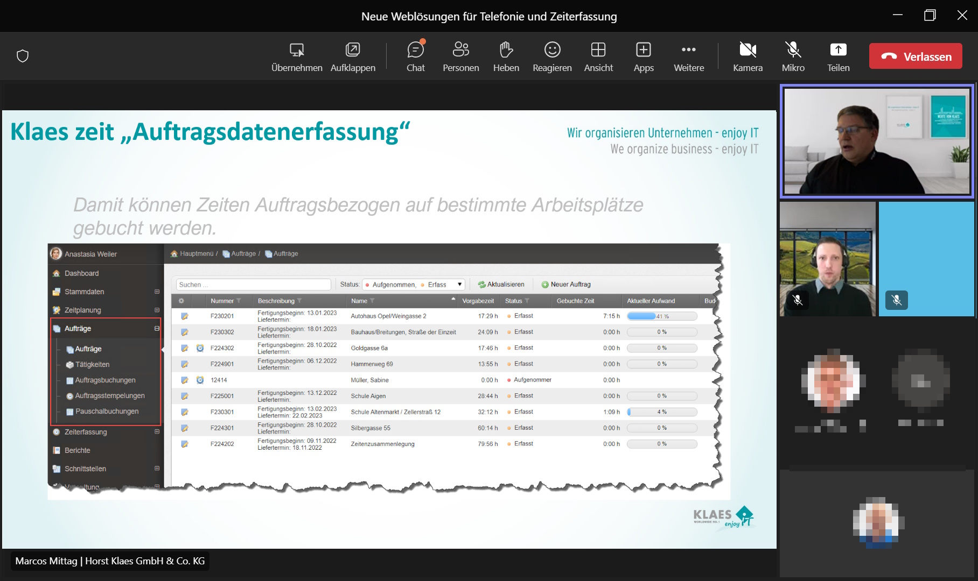Edit order F224901 via its pencil icon
Screen dimensions: 978x581
pos(184,364)
